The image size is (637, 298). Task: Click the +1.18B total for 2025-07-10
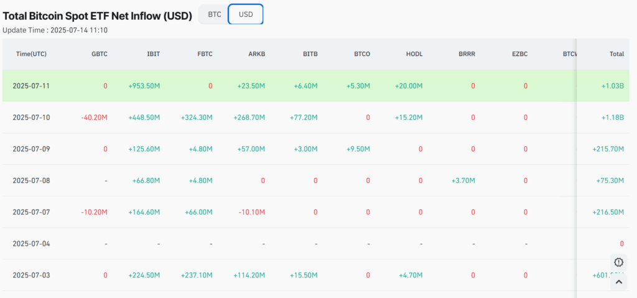pos(612,118)
